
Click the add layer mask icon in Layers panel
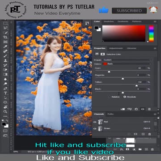coord(127,149)
